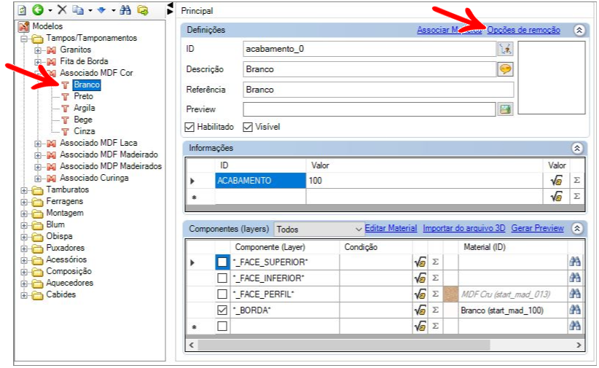Check the empty new layer row checkbox

point(222,326)
